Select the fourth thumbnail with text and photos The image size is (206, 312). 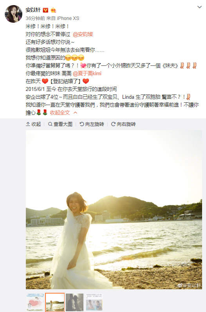(x=94, y=302)
